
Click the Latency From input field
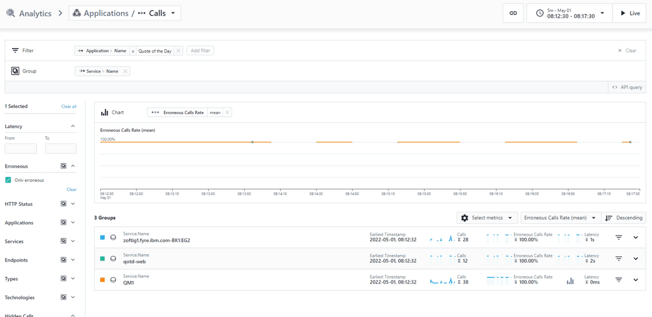(x=20, y=149)
